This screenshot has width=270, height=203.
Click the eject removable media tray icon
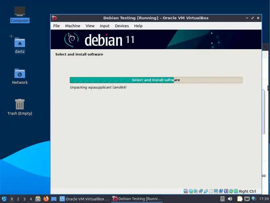(x=223, y=199)
